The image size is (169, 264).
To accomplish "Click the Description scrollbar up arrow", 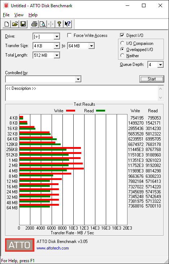I will coord(160,89).
